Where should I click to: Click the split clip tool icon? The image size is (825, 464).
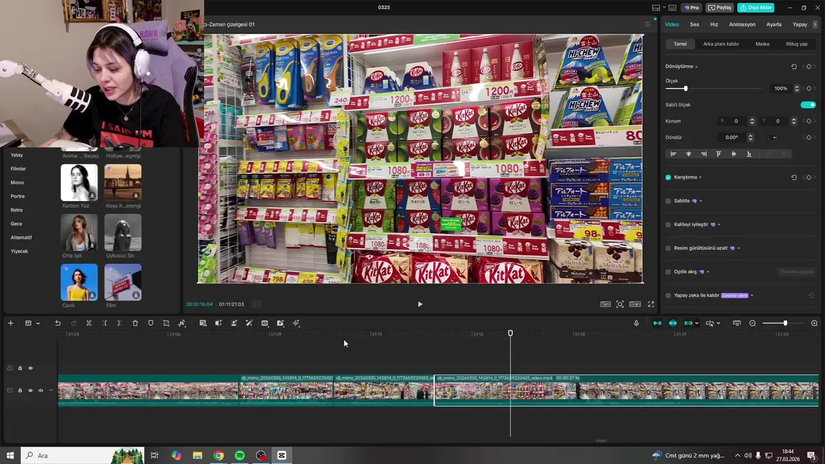[x=89, y=323]
